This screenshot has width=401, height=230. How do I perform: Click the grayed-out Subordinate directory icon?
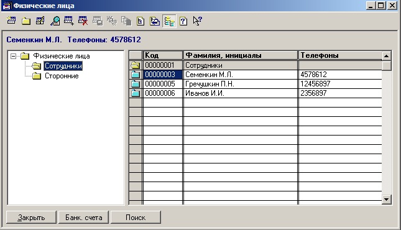(126, 21)
